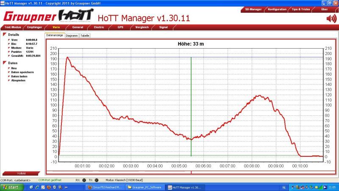This screenshot has width=339, height=191.
Task: Collapse the Details section triangle
Action: (4, 35)
